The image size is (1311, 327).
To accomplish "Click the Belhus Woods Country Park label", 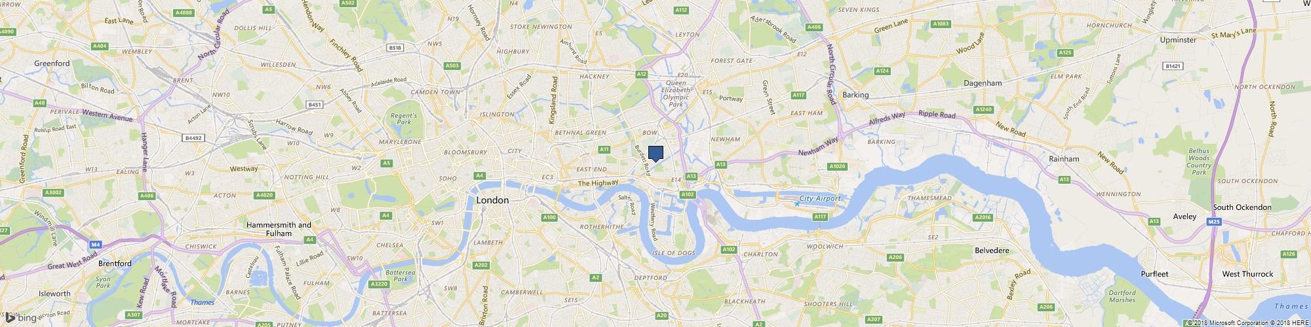I will [1199, 161].
